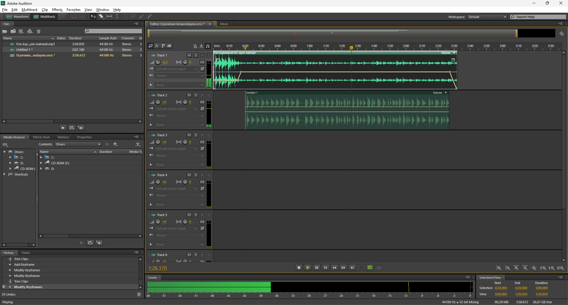
Task: Invert polarity on Track 2 input
Action: coord(202,109)
